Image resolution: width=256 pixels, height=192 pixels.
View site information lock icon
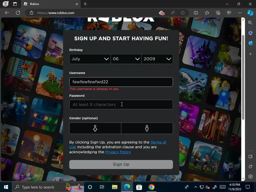(x=31, y=13)
